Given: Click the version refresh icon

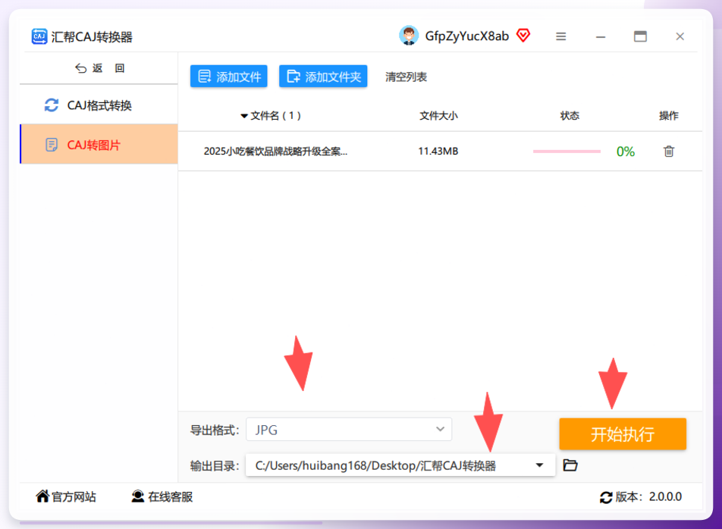Looking at the screenshot, I should (x=606, y=497).
